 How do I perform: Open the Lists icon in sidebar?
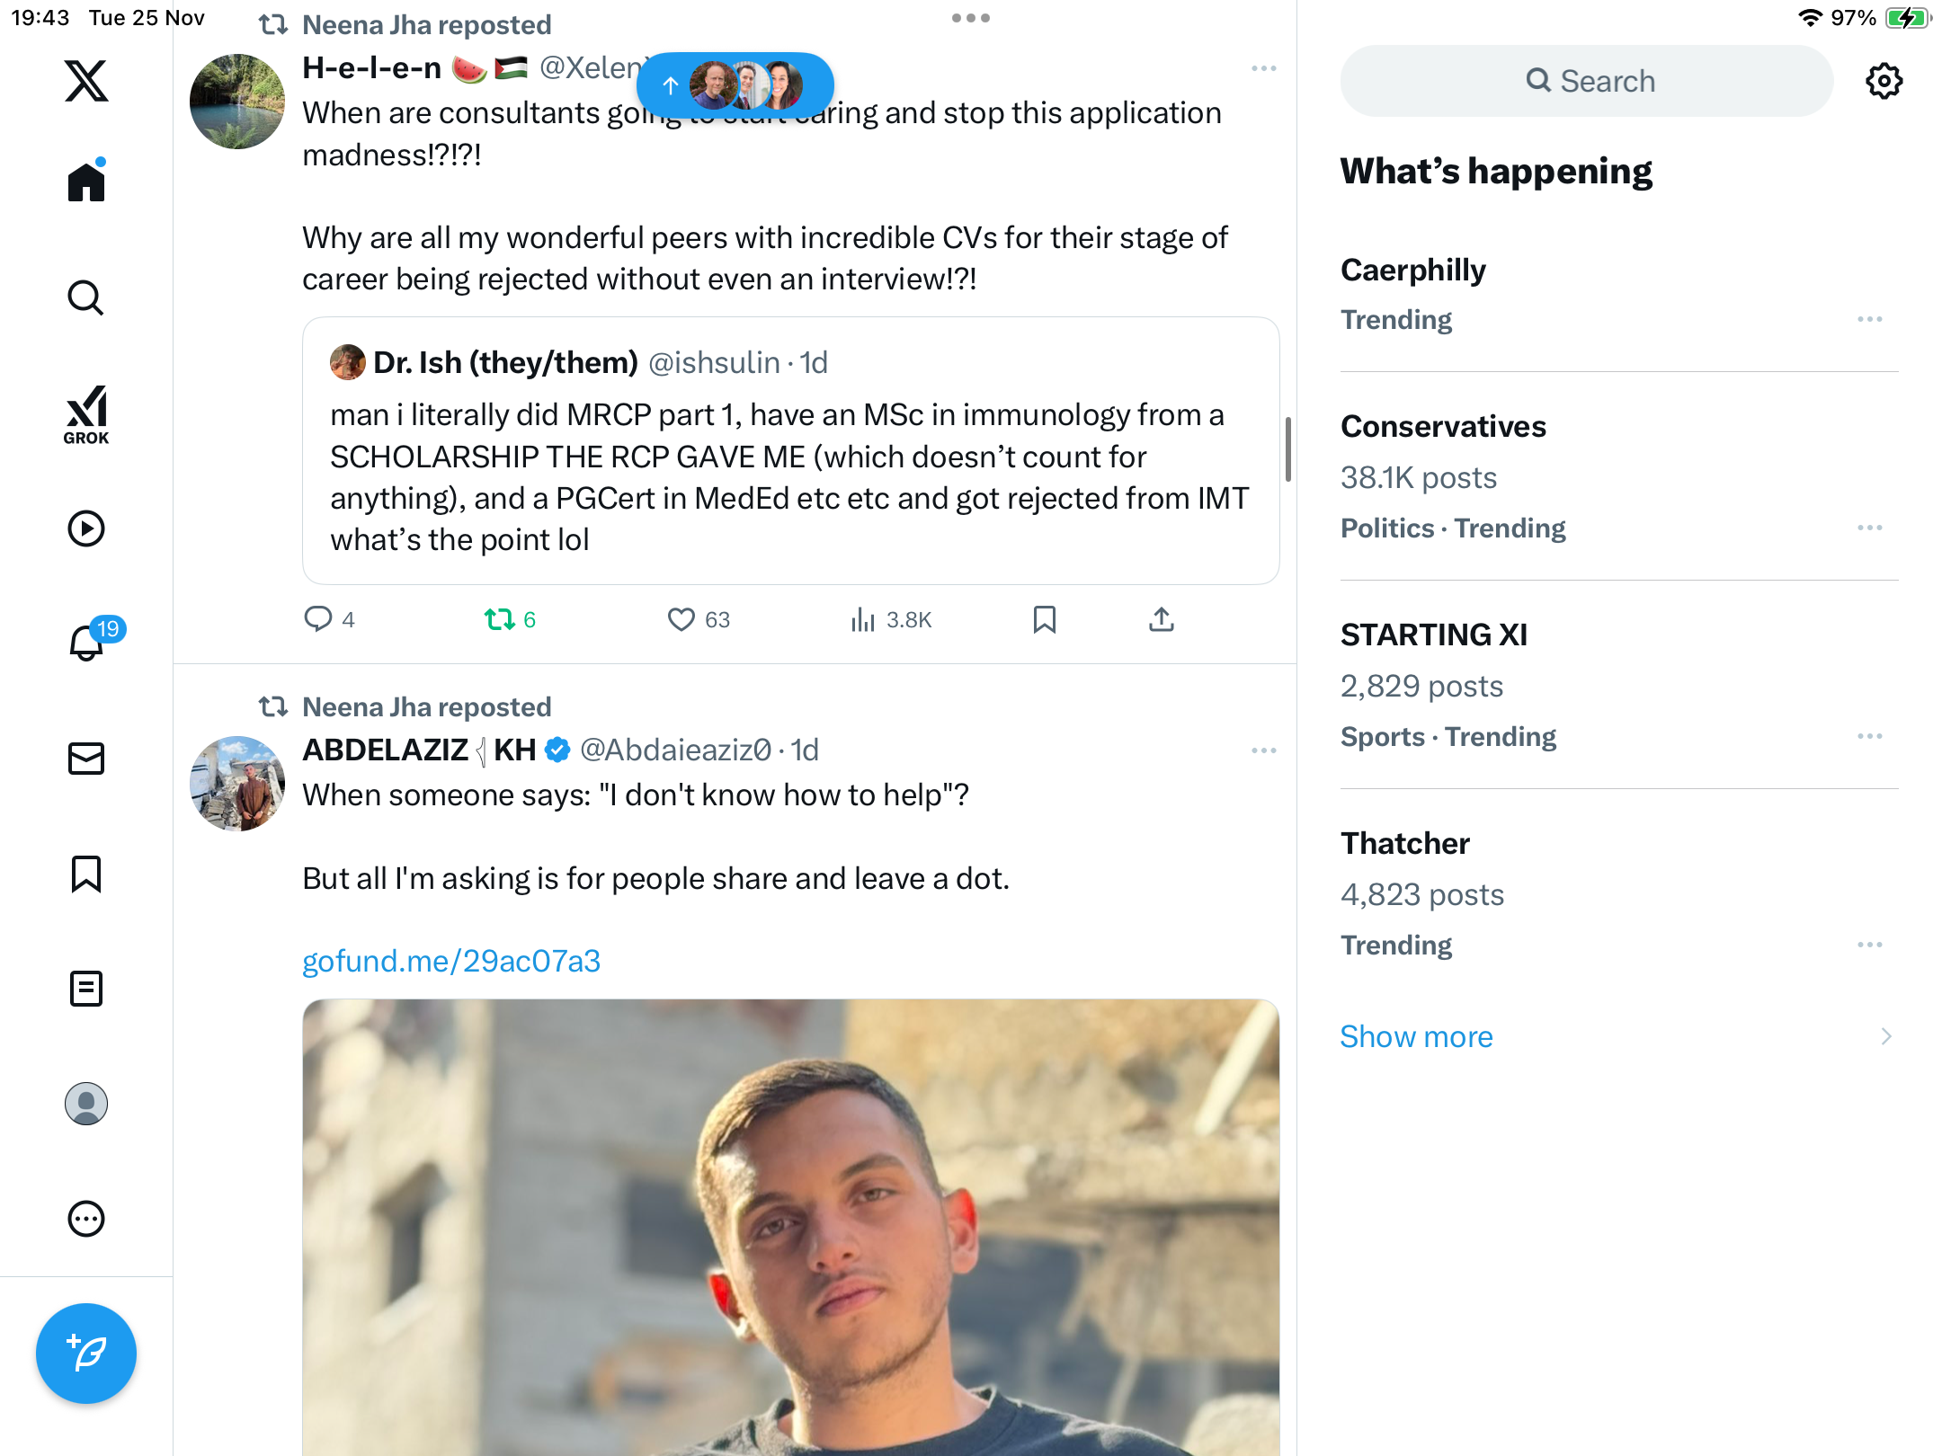[x=86, y=989]
